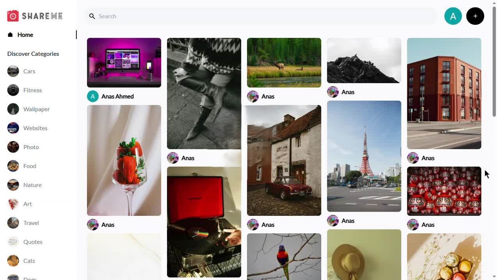497x280 pixels.
Task: Click the Websites category icon
Action: click(13, 128)
